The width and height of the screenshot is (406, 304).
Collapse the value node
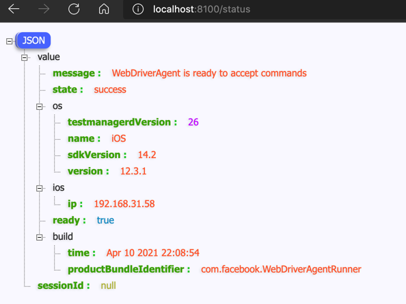click(x=25, y=57)
